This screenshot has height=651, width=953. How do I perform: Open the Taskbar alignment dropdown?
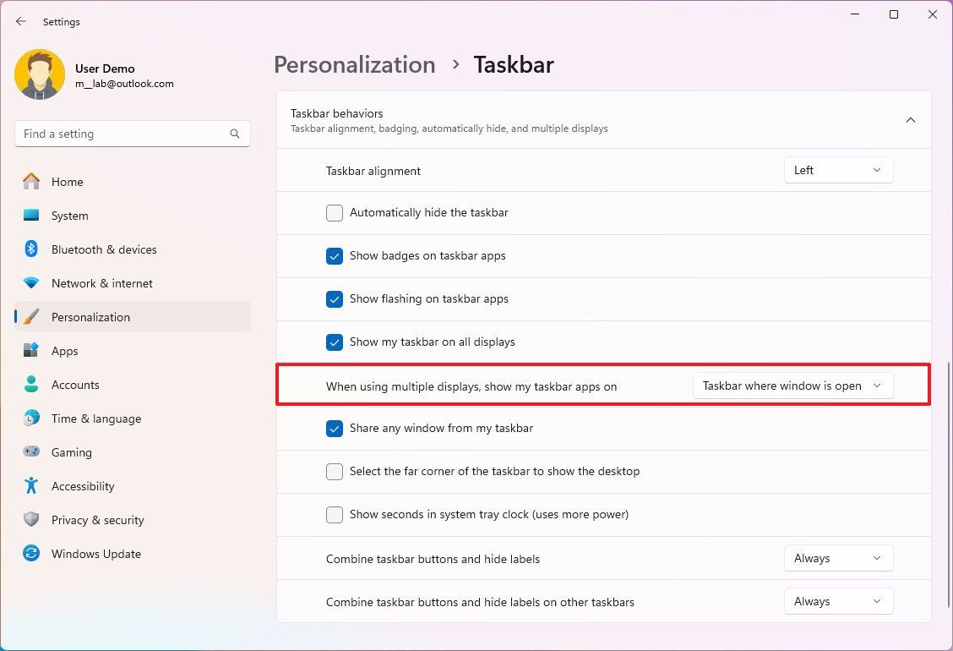[x=838, y=170]
